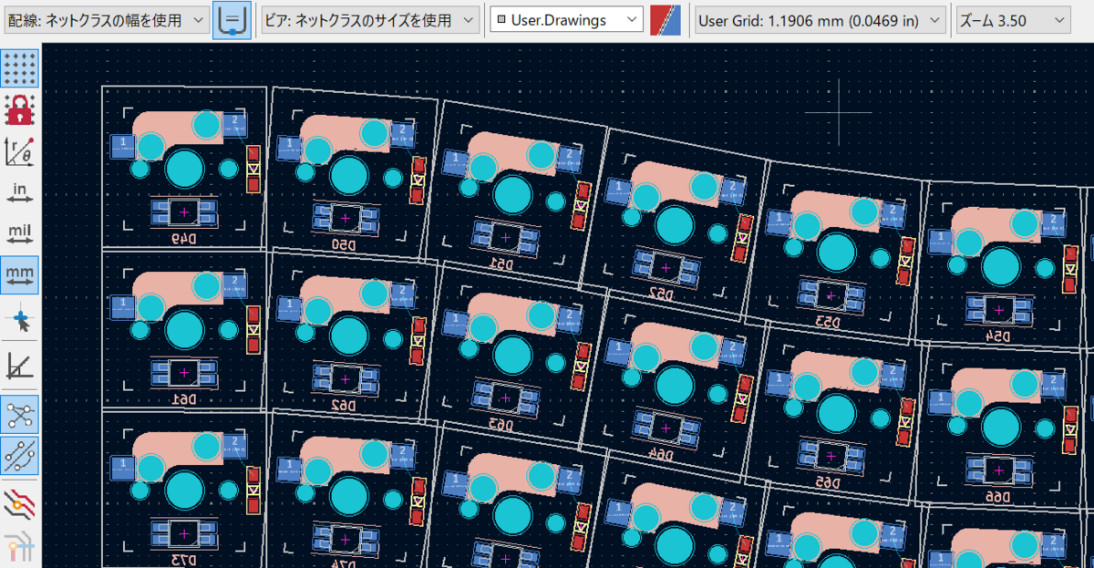This screenshot has height=568, width=1094.
Task: Select the D66 reference label
Action: point(997,496)
